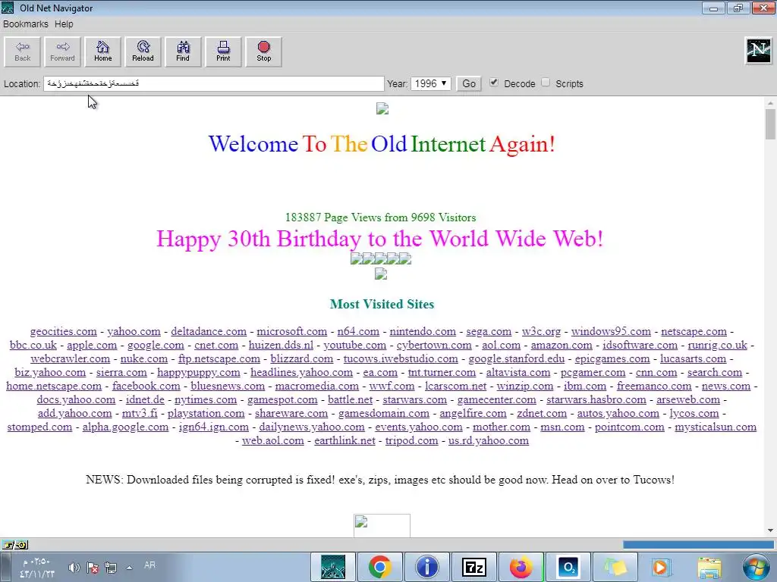Visit the nintendo.com link
Screen dimensions: 777x582
coord(423,332)
